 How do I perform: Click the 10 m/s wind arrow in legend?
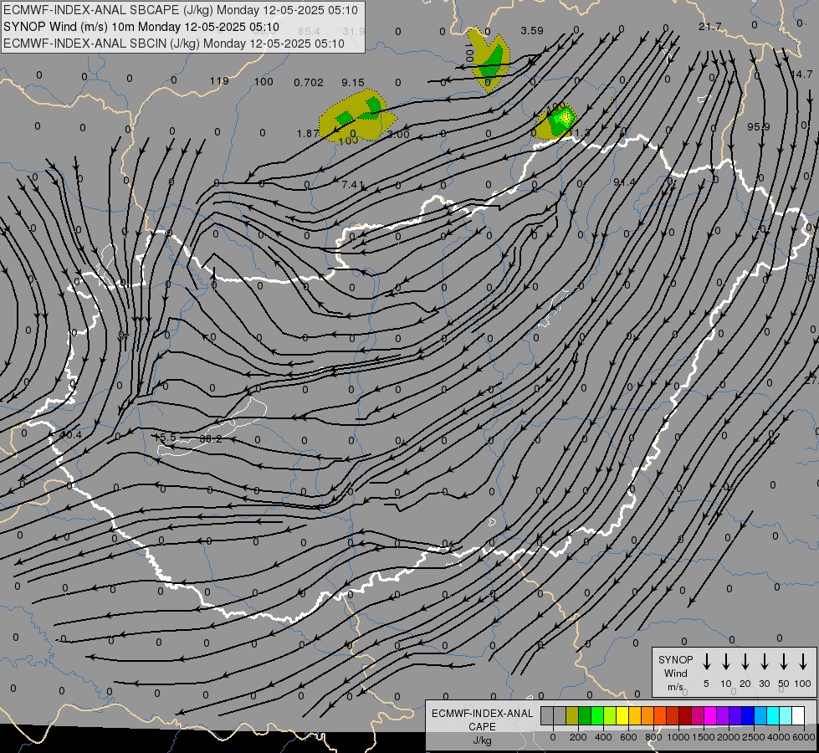pos(726,662)
